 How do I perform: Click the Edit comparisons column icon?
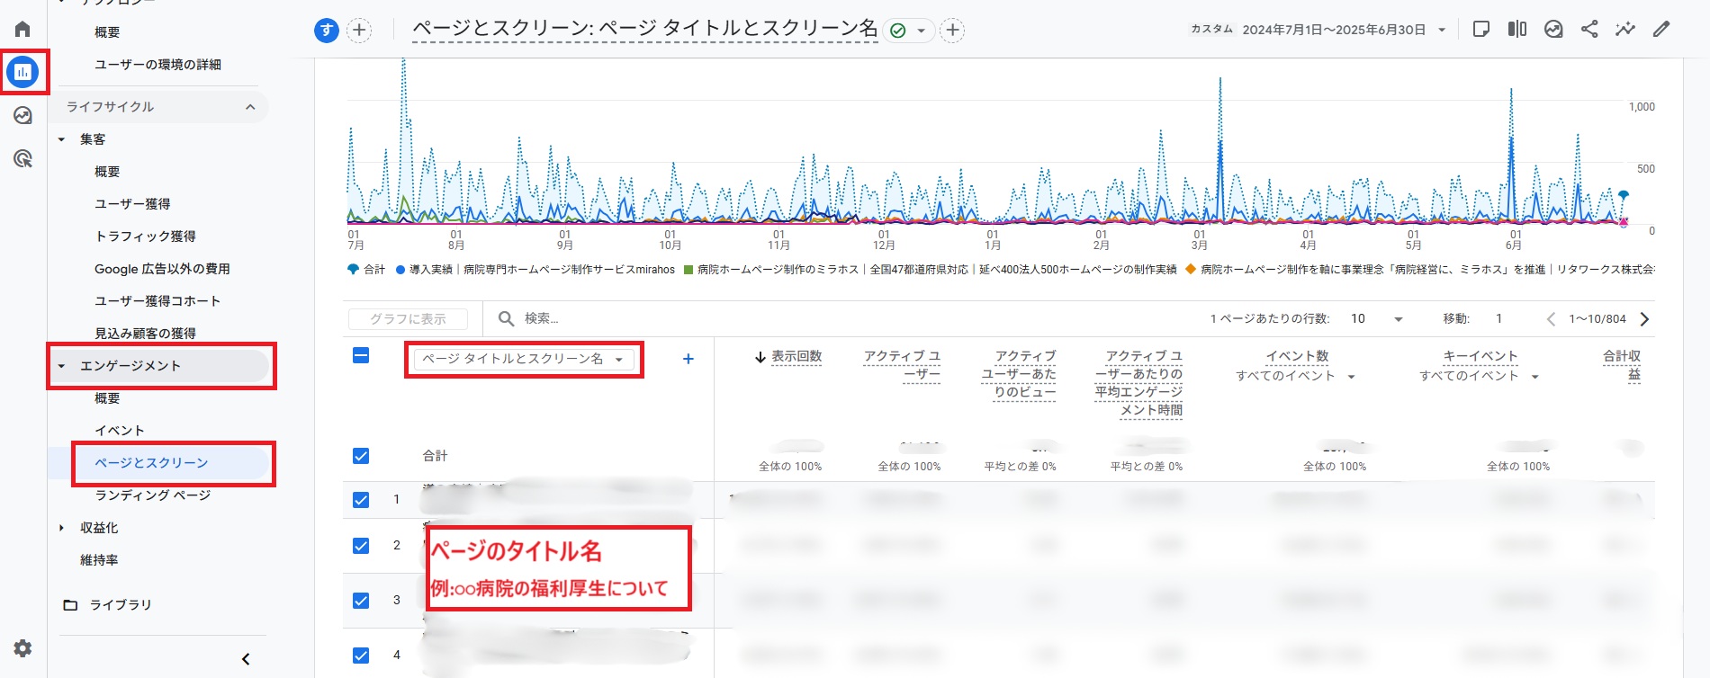pos(1517,29)
